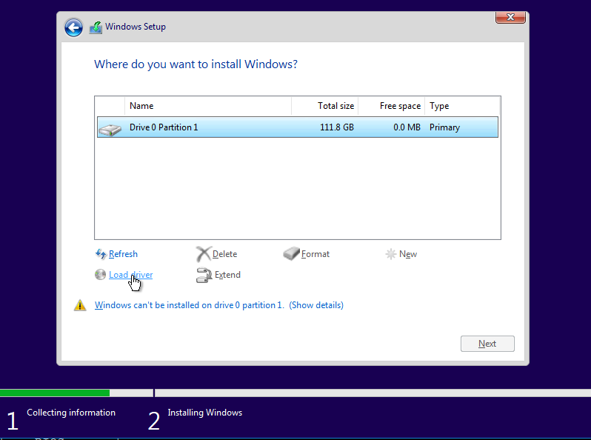Viewport: 591px width, 440px height.
Task: Click the New partition option
Action: [408, 254]
